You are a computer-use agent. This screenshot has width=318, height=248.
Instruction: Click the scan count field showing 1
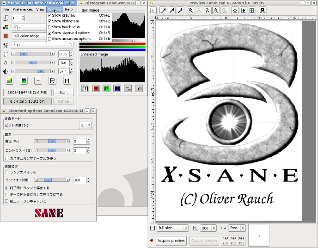[x=17, y=18]
